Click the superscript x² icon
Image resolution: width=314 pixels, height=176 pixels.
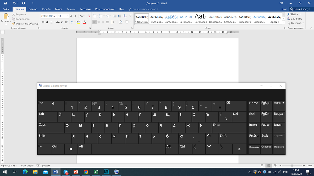coord(66,22)
